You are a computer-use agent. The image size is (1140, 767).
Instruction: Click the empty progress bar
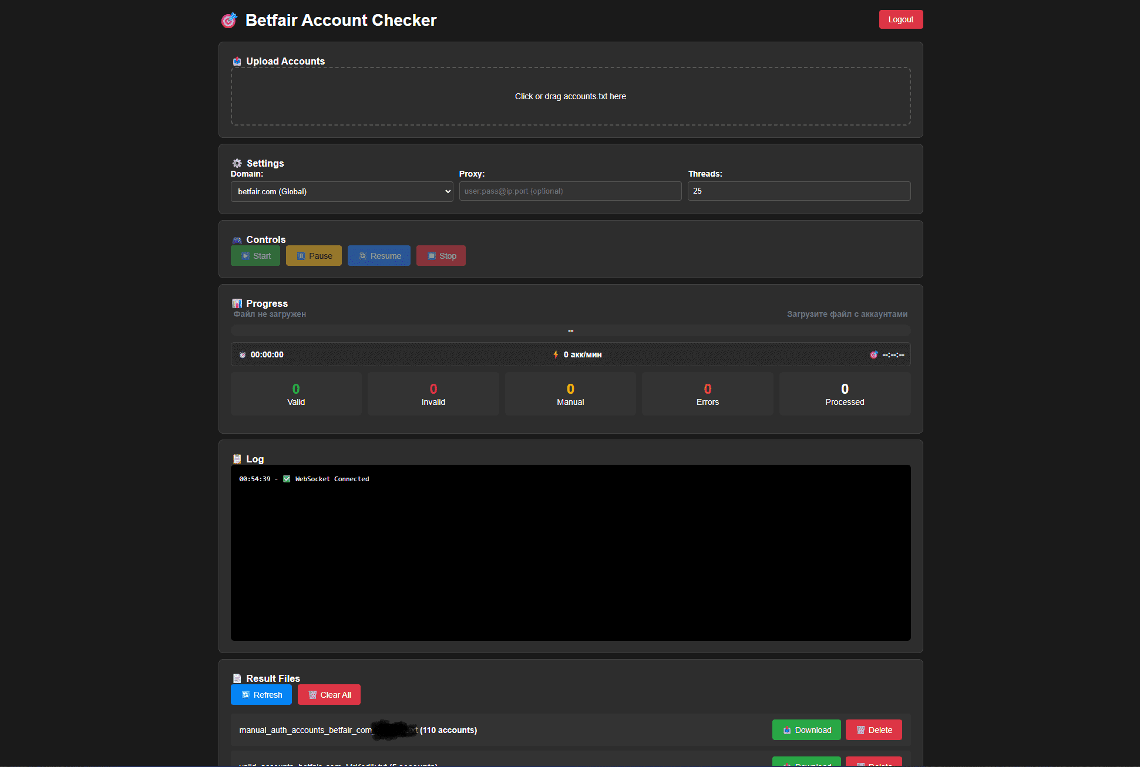pyautogui.click(x=570, y=331)
